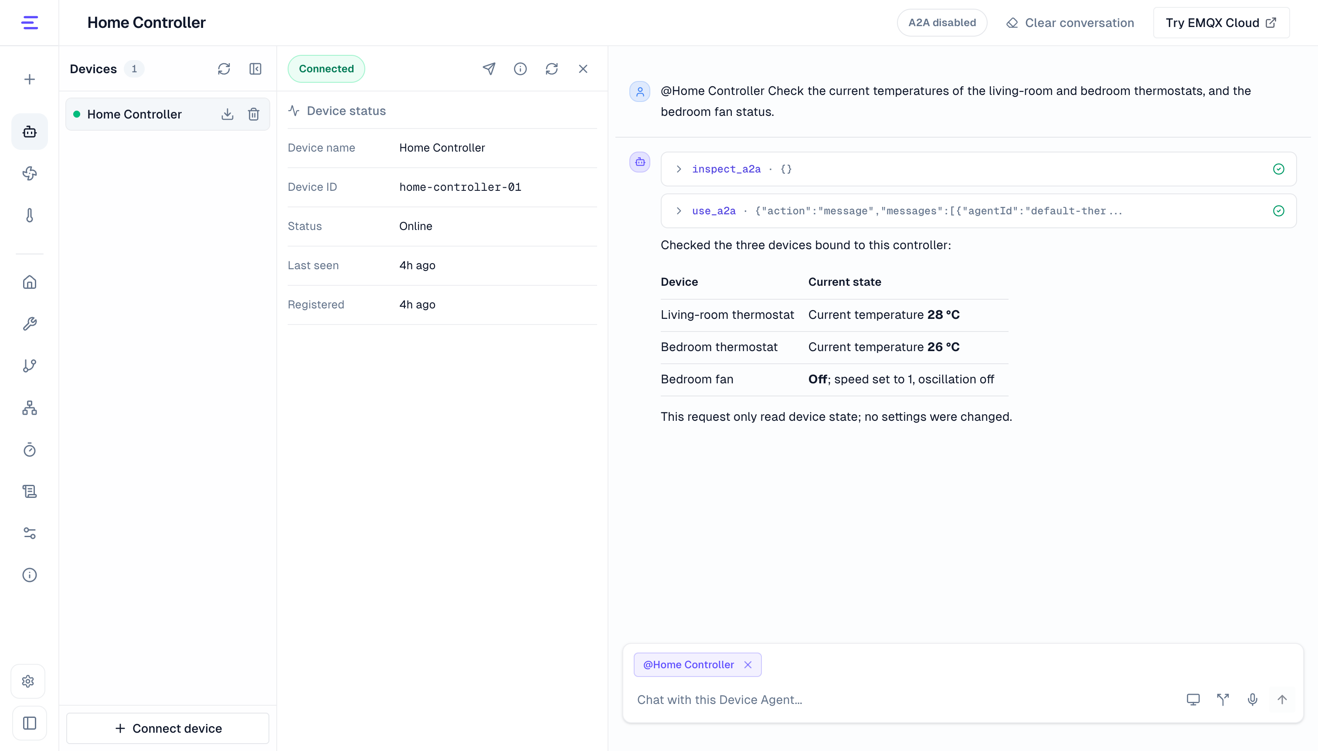Click the monitor screen icon in chat box
Screen dimensions: 1318x751
tap(1193, 700)
